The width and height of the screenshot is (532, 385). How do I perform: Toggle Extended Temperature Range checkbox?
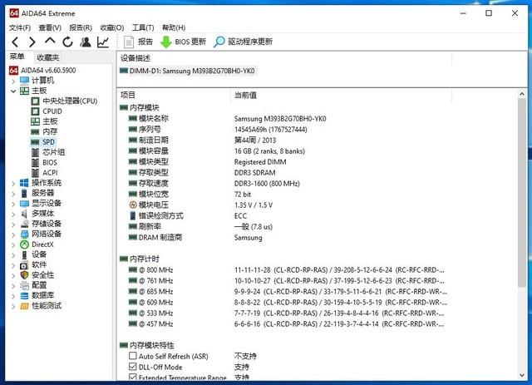click(133, 377)
